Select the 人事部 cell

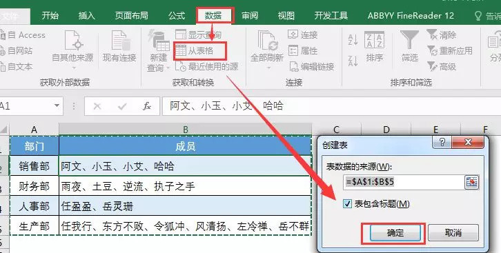[x=35, y=206]
